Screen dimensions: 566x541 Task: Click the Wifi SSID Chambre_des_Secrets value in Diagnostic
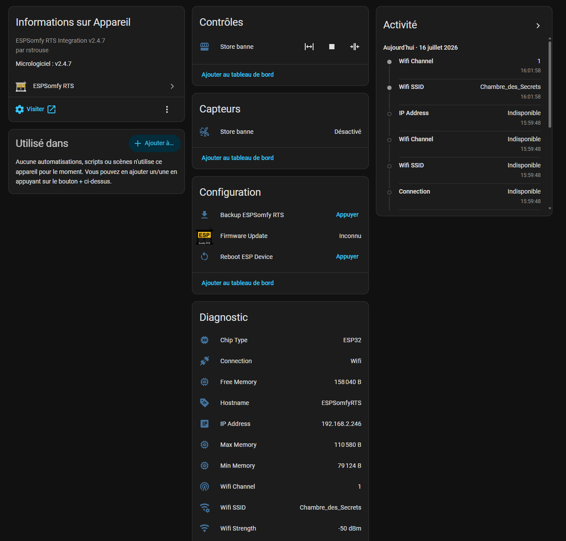(331, 507)
